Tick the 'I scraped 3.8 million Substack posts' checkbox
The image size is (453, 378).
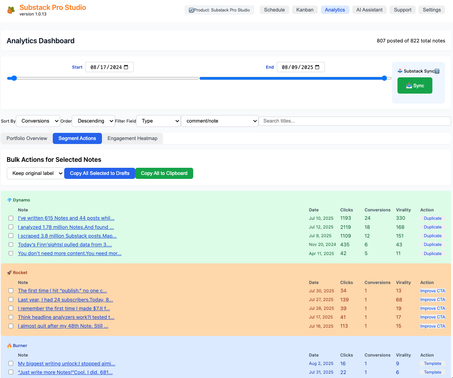click(11, 236)
